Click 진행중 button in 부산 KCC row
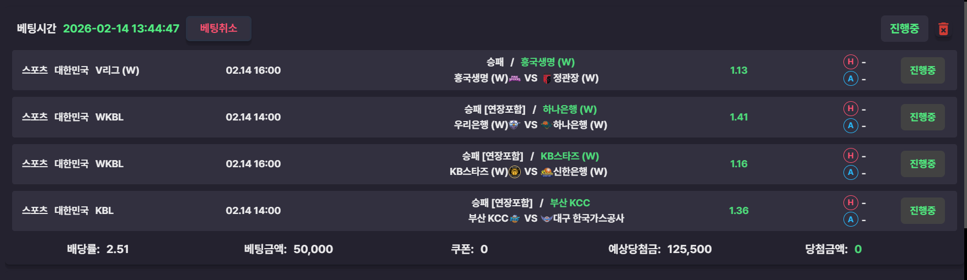Viewport: 967px width, 280px height. click(x=922, y=211)
